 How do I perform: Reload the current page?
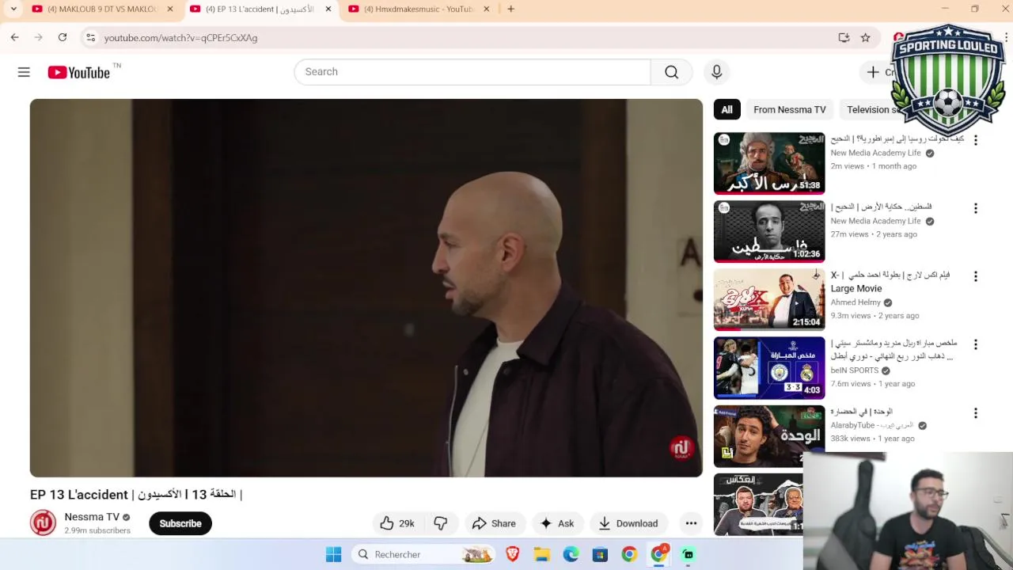click(63, 37)
